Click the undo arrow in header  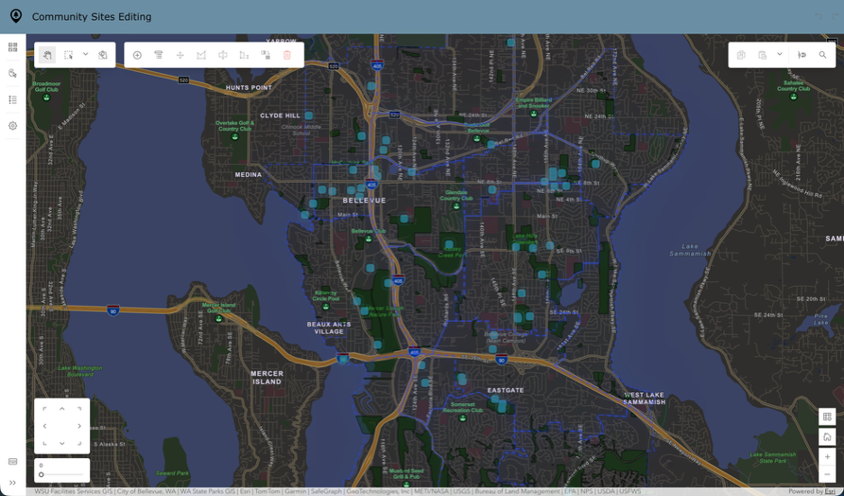(x=818, y=17)
